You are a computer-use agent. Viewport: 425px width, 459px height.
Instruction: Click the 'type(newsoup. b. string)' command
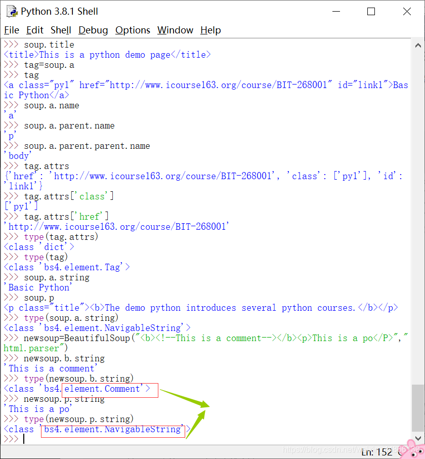tap(79, 379)
